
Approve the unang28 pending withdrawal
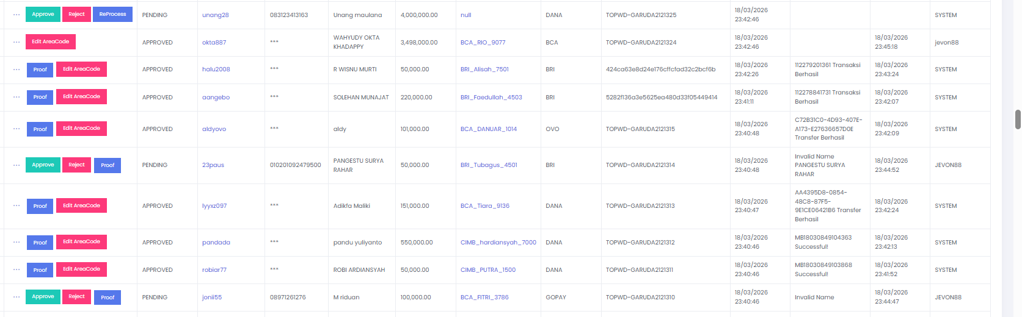43,14
